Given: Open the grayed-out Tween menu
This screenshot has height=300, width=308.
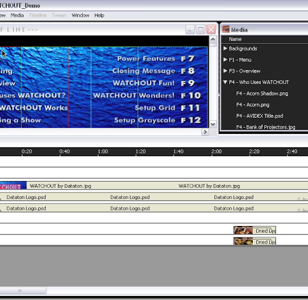Looking at the screenshot, I should (59, 15).
